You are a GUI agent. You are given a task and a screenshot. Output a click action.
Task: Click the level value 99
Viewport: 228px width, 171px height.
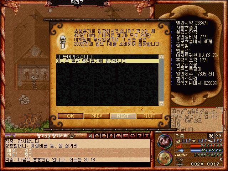[218, 136]
